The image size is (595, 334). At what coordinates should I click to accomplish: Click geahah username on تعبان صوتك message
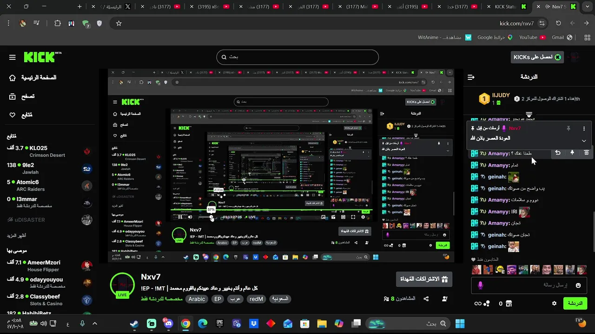(x=496, y=235)
